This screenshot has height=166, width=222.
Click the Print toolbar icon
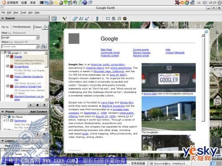(x=114, y=19)
